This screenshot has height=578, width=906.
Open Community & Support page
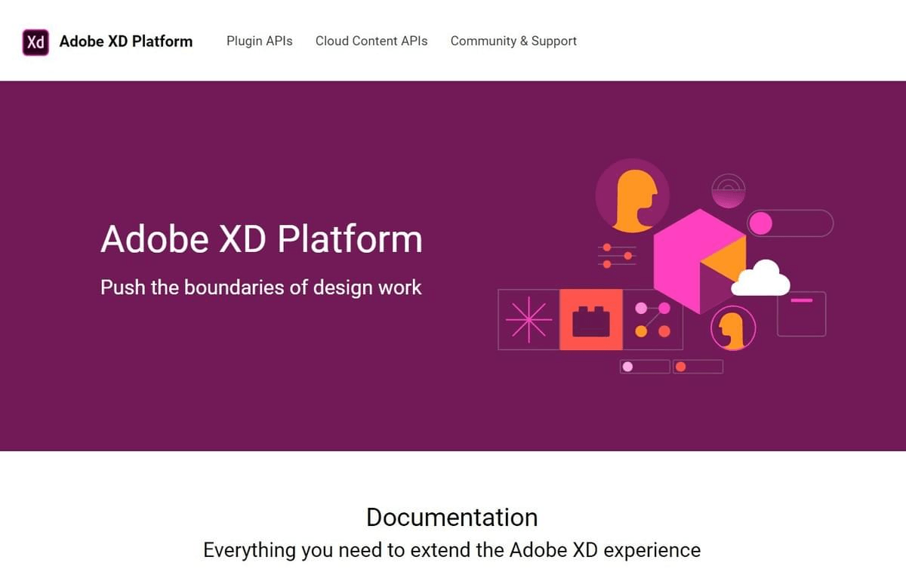(x=513, y=41)
